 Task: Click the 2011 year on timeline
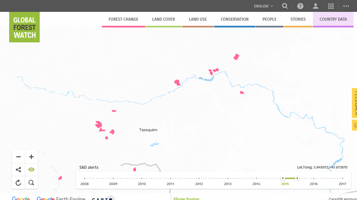tap(170, 184)
